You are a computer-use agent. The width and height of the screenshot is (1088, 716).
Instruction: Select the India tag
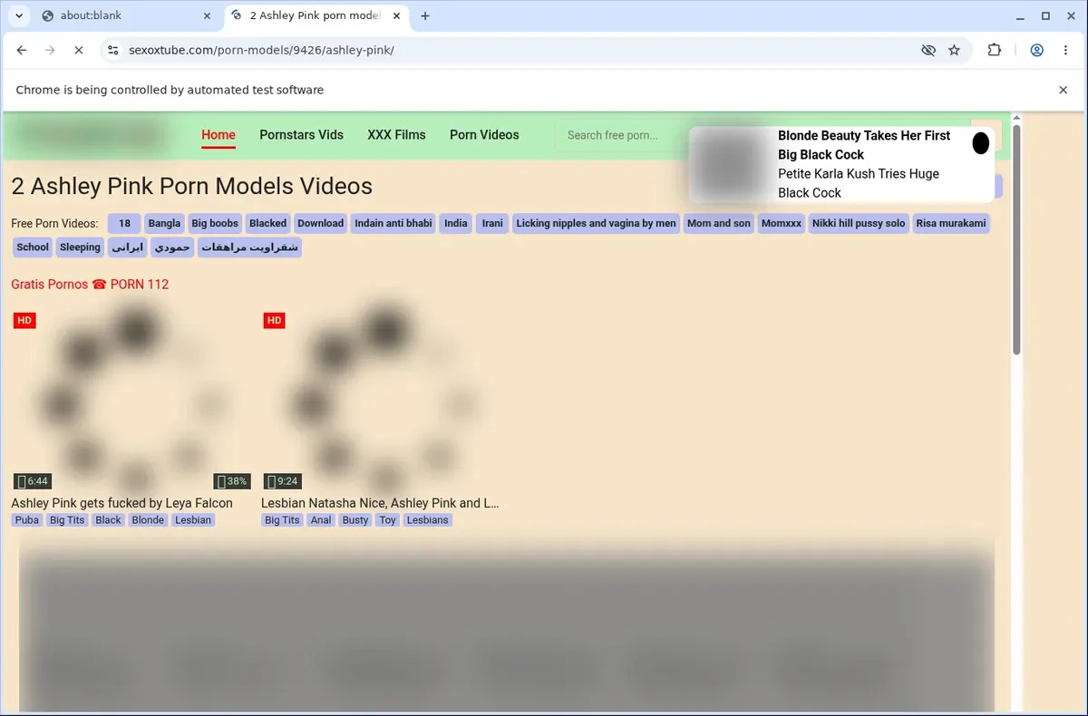[456, 223]
